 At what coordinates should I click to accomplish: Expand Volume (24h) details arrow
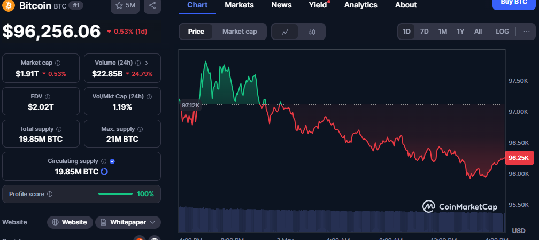click(147, 63)
